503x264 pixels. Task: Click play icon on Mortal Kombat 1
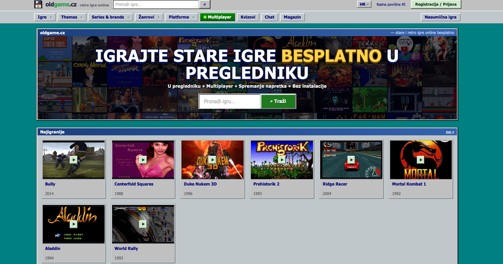coord(420,160)
